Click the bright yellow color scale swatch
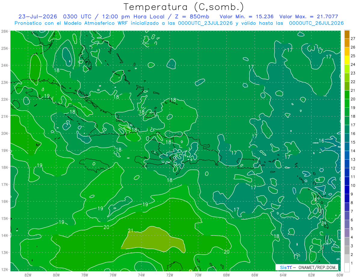The width and height of the screenshot is (361, 279). 347,60
